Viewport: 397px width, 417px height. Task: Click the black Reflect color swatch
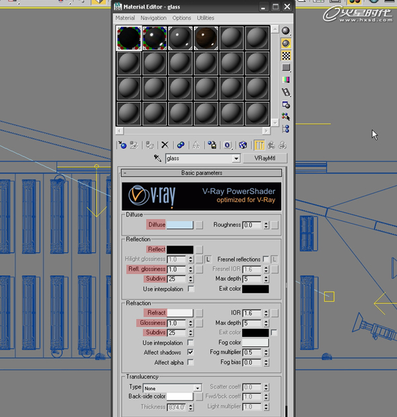pos(180,250)
